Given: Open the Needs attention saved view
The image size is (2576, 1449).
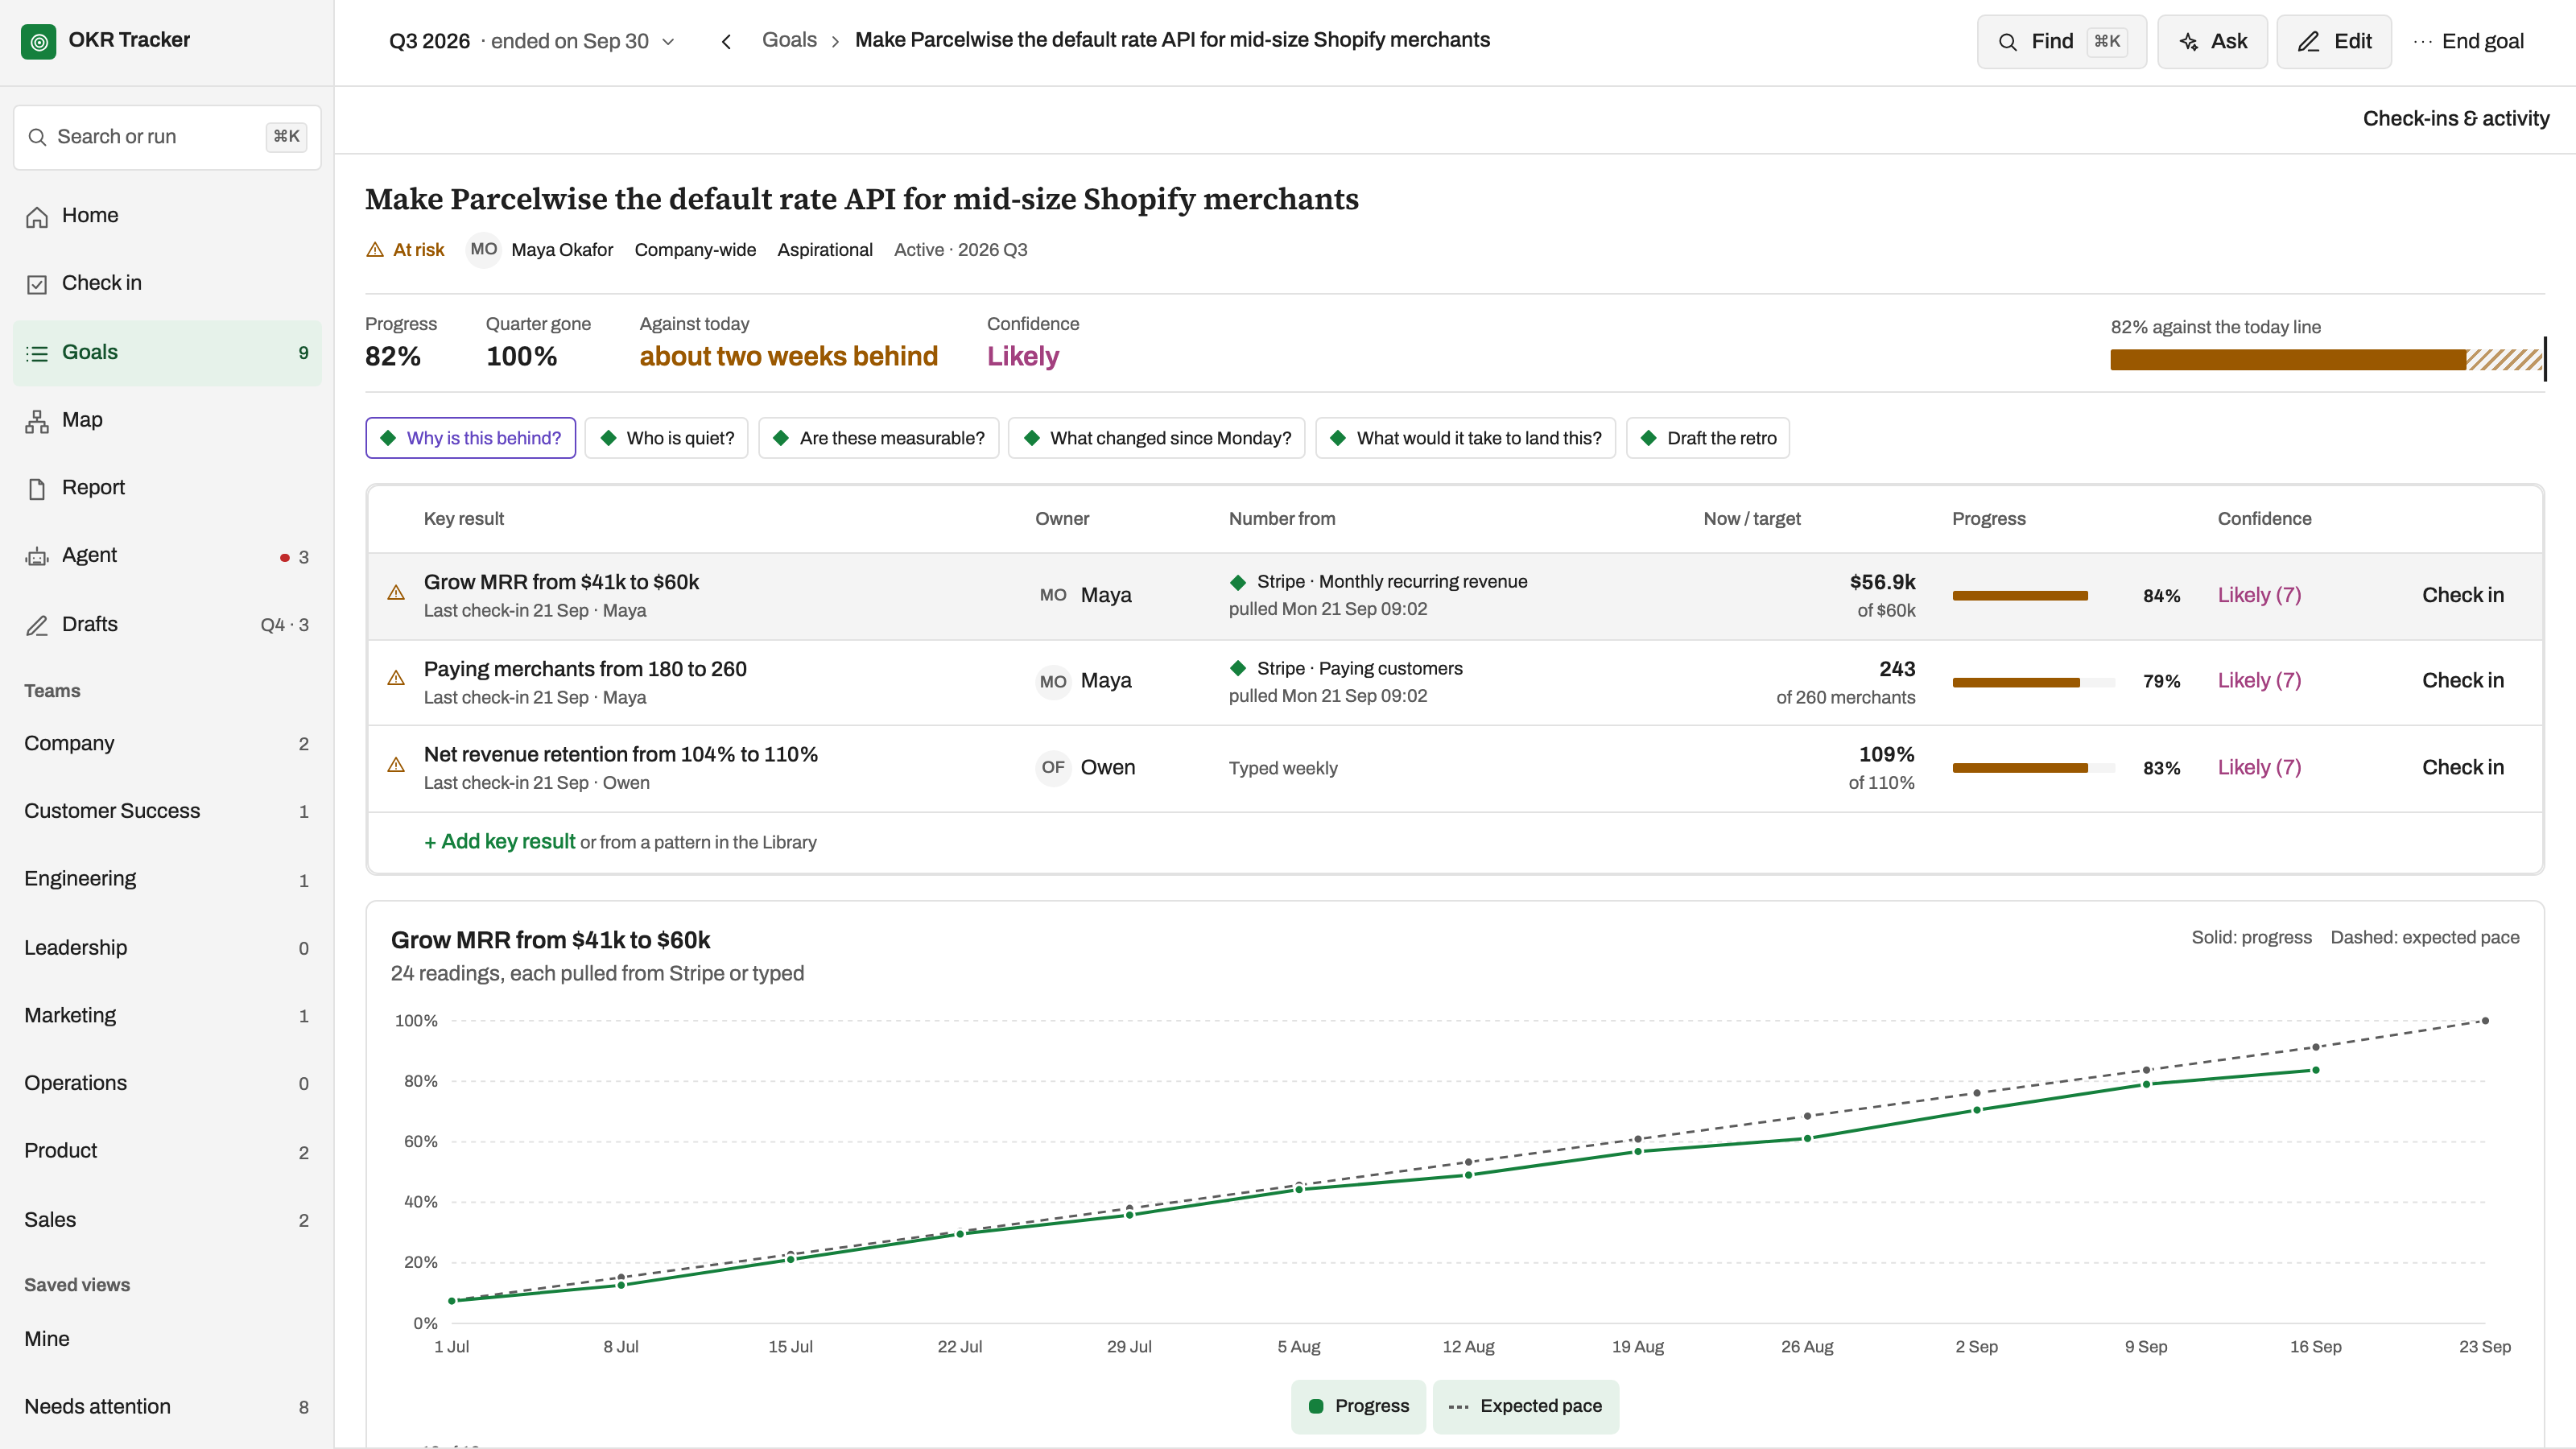Looking at the screenshot, I should (167, 1407).
